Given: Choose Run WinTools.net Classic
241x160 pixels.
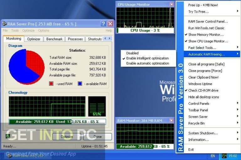Looking at the screenshot, I should pos(212,28).
